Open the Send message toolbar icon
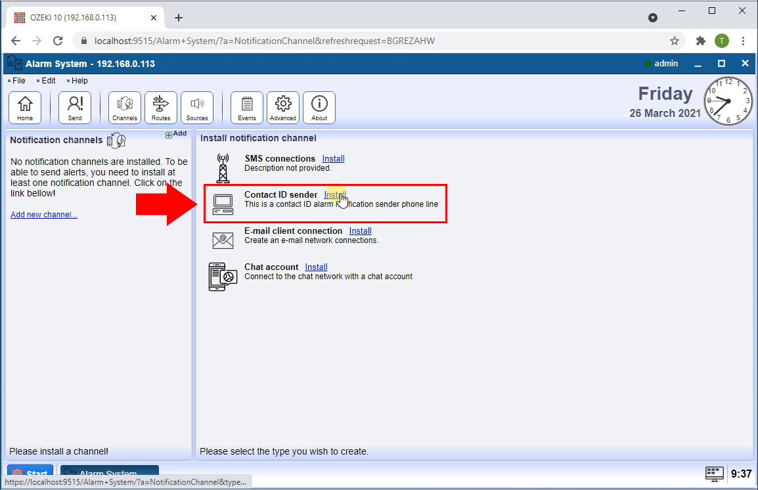 coord(75,108)
